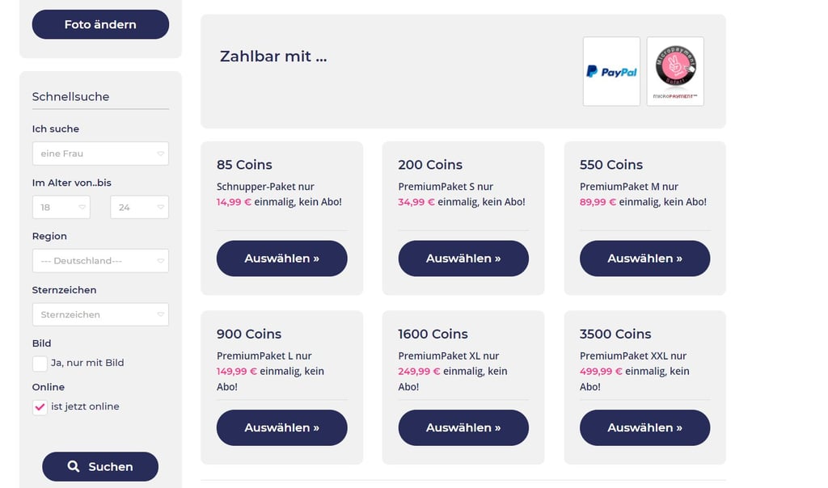Select the 1600 Coins PremiumPaket XL

coord(463,428)
